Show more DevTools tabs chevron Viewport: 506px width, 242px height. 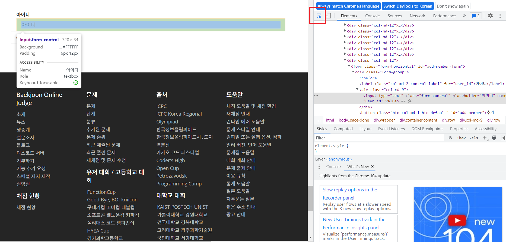tap(464, 16)
